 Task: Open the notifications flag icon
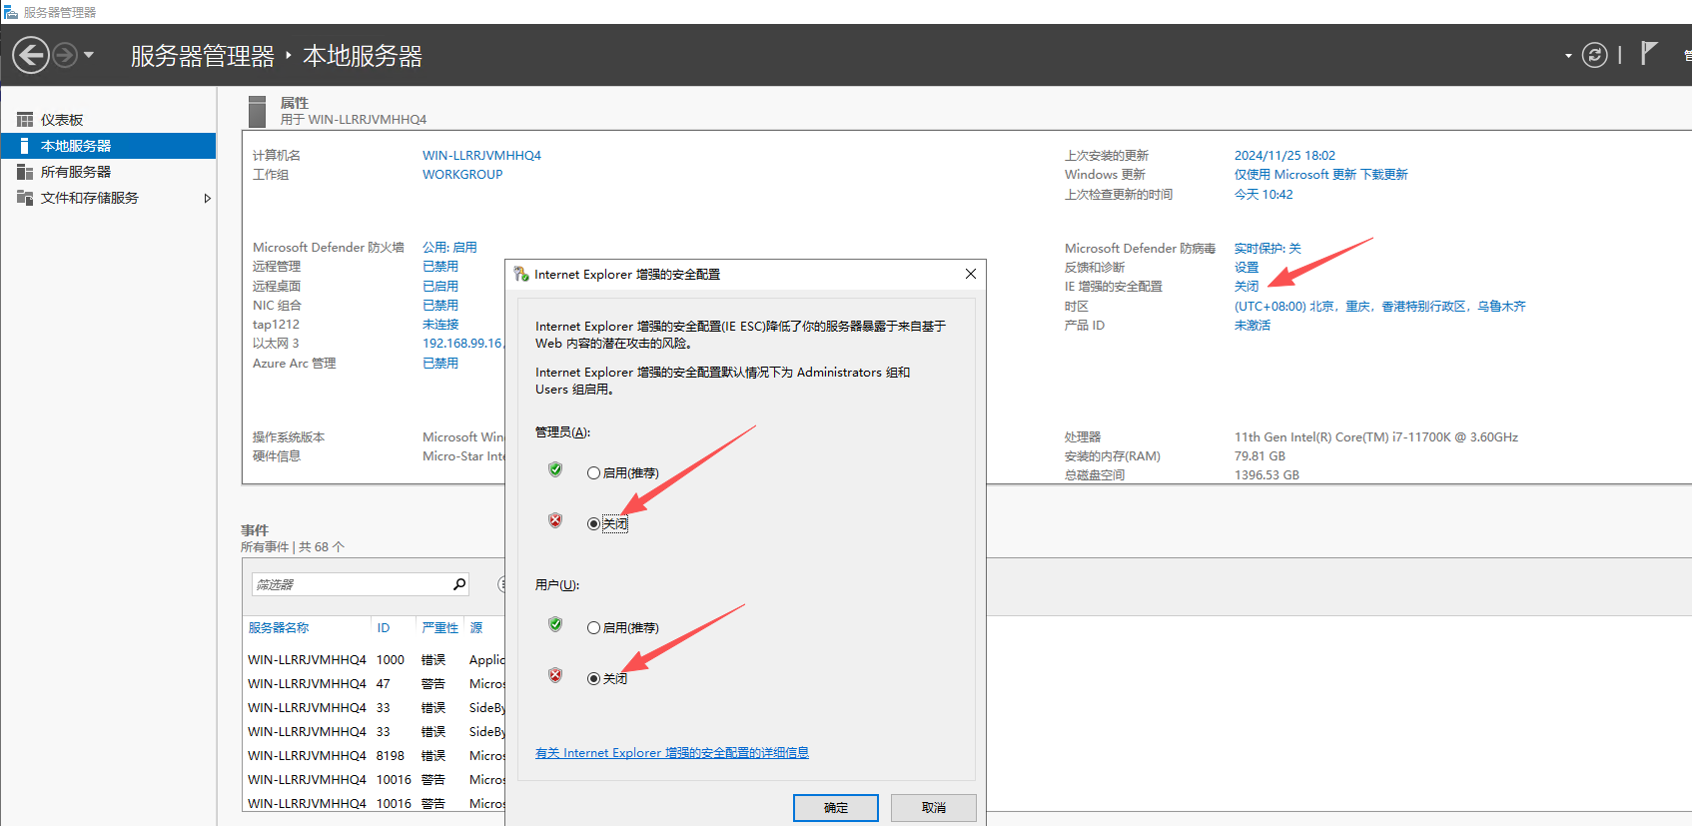point(1648,54)
